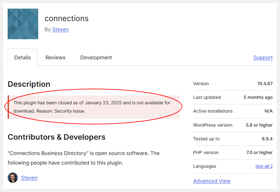Click the version value 10.4.67
Viewport: 280px width, 192px height.
coord(265,84)
